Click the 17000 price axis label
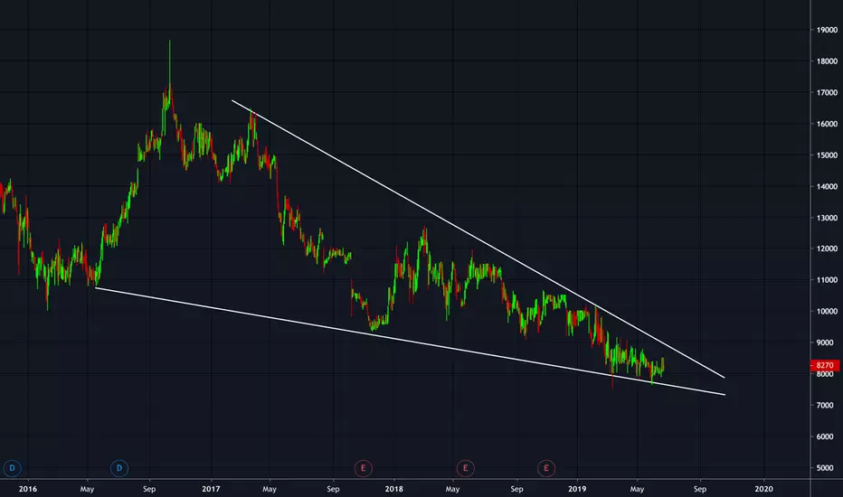This screenshot has width=843, height=497. tap(827, 92)
